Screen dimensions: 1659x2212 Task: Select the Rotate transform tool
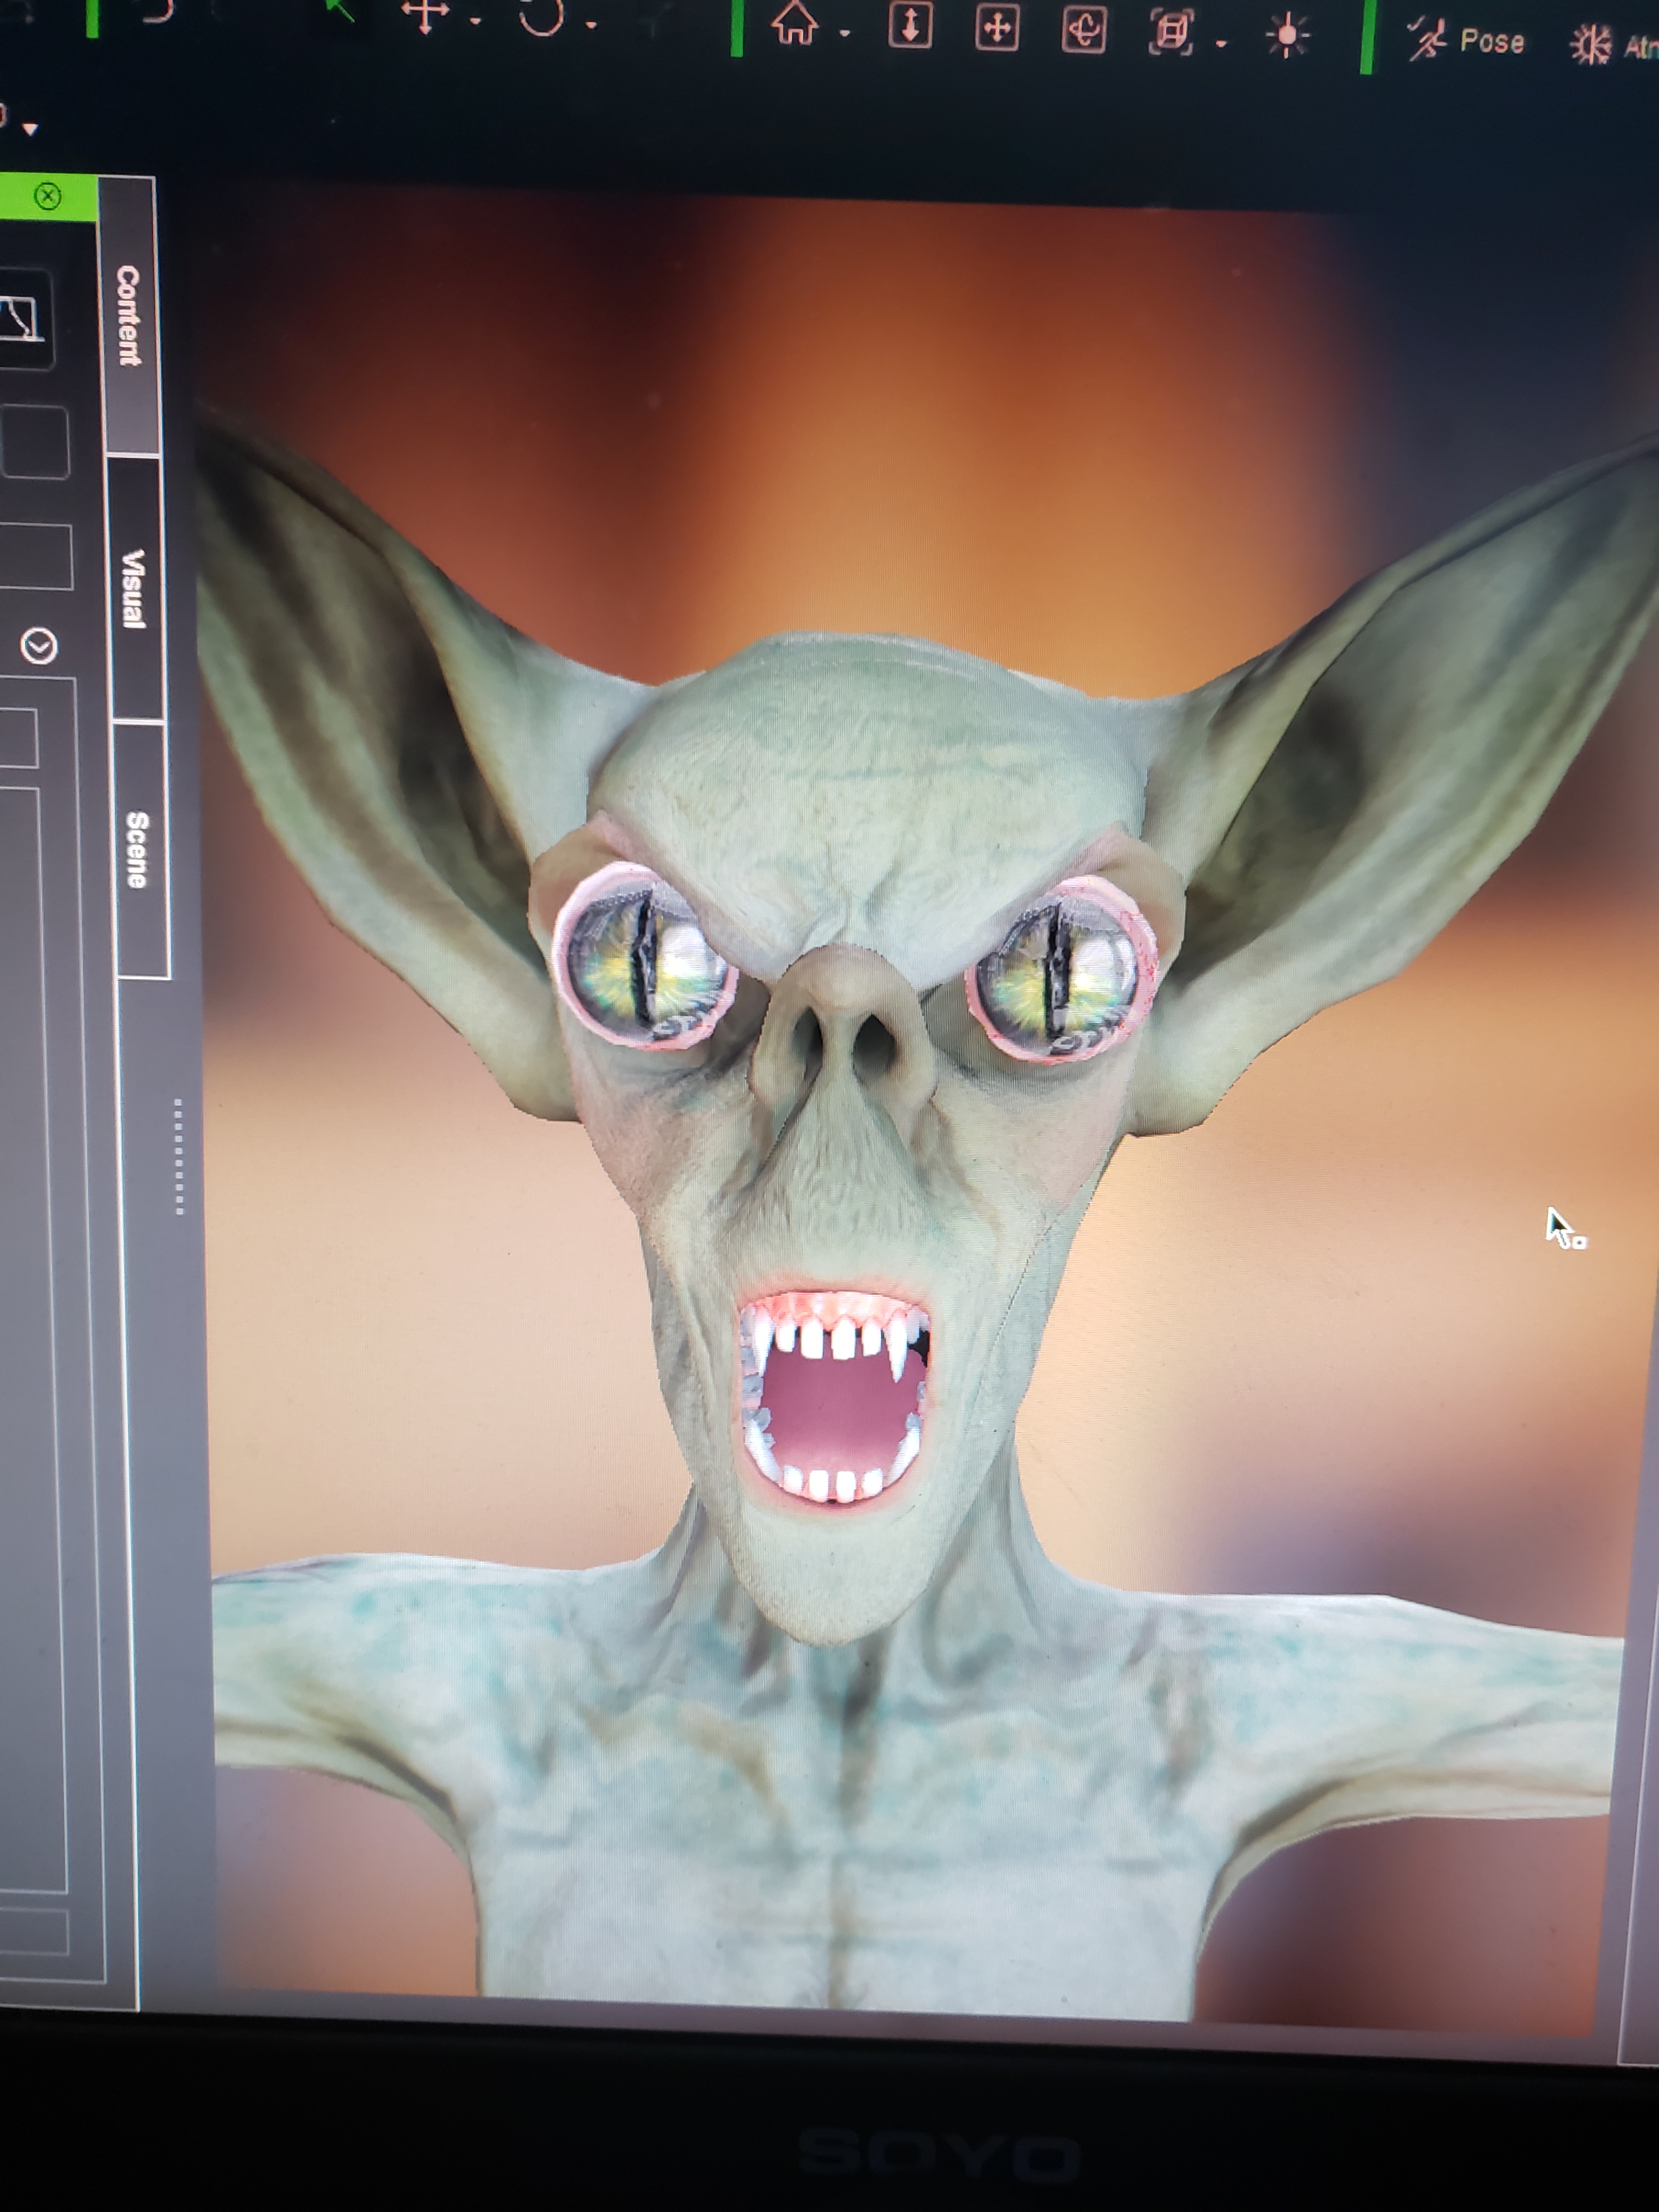coord(541,17)
